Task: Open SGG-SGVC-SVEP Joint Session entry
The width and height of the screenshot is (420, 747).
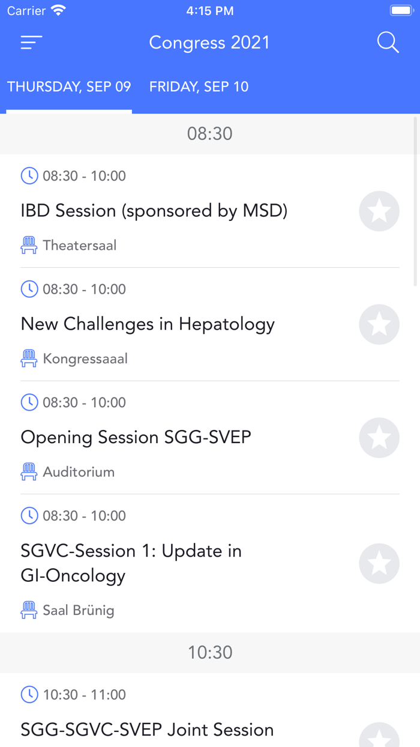Action: (x=147, y=730)
